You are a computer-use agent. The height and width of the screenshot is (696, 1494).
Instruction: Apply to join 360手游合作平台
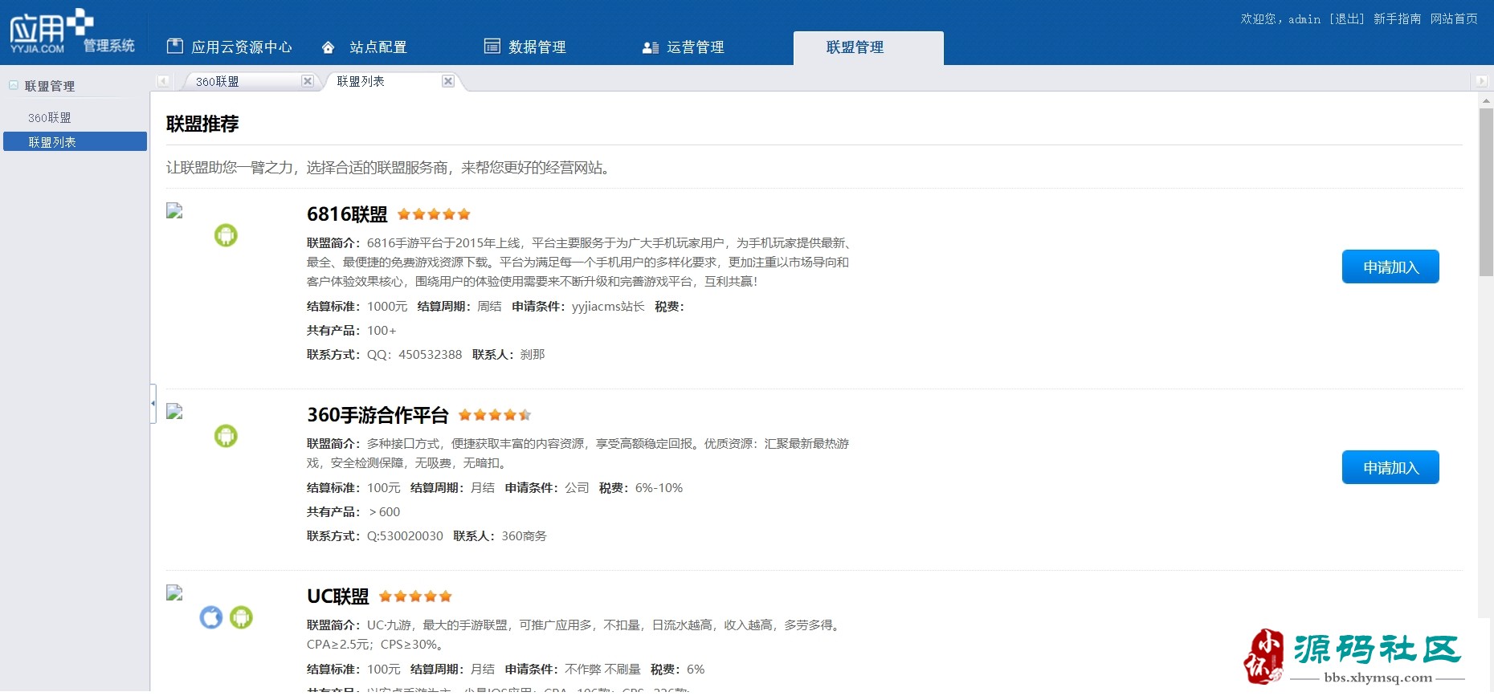click(1390, 467)
